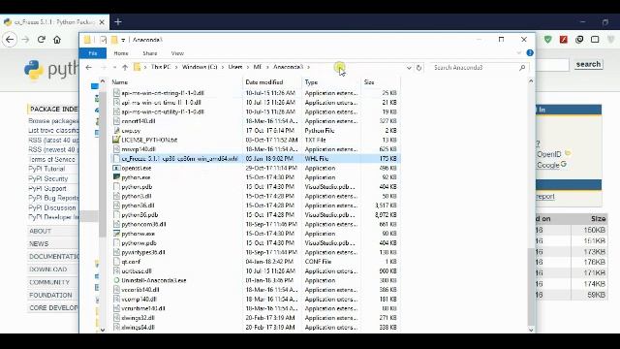Select zlwinqs32.dll file
This screenshot has height=349, width=620.
pyautogui.click(x=138, y=318)
